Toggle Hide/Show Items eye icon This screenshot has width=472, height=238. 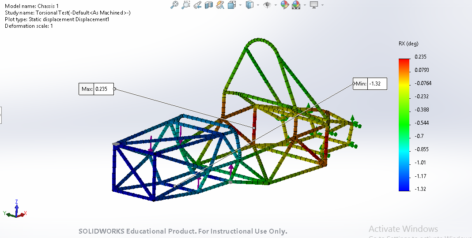tap(267, 5)
